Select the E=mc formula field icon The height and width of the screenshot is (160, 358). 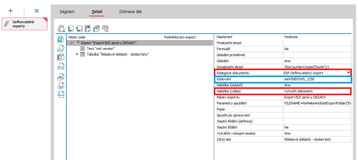coord(61,49)
